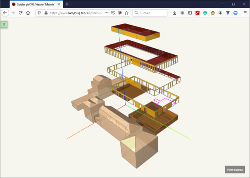
Task: Select the Spider gbXML Viewer tab
Action: 36,4
